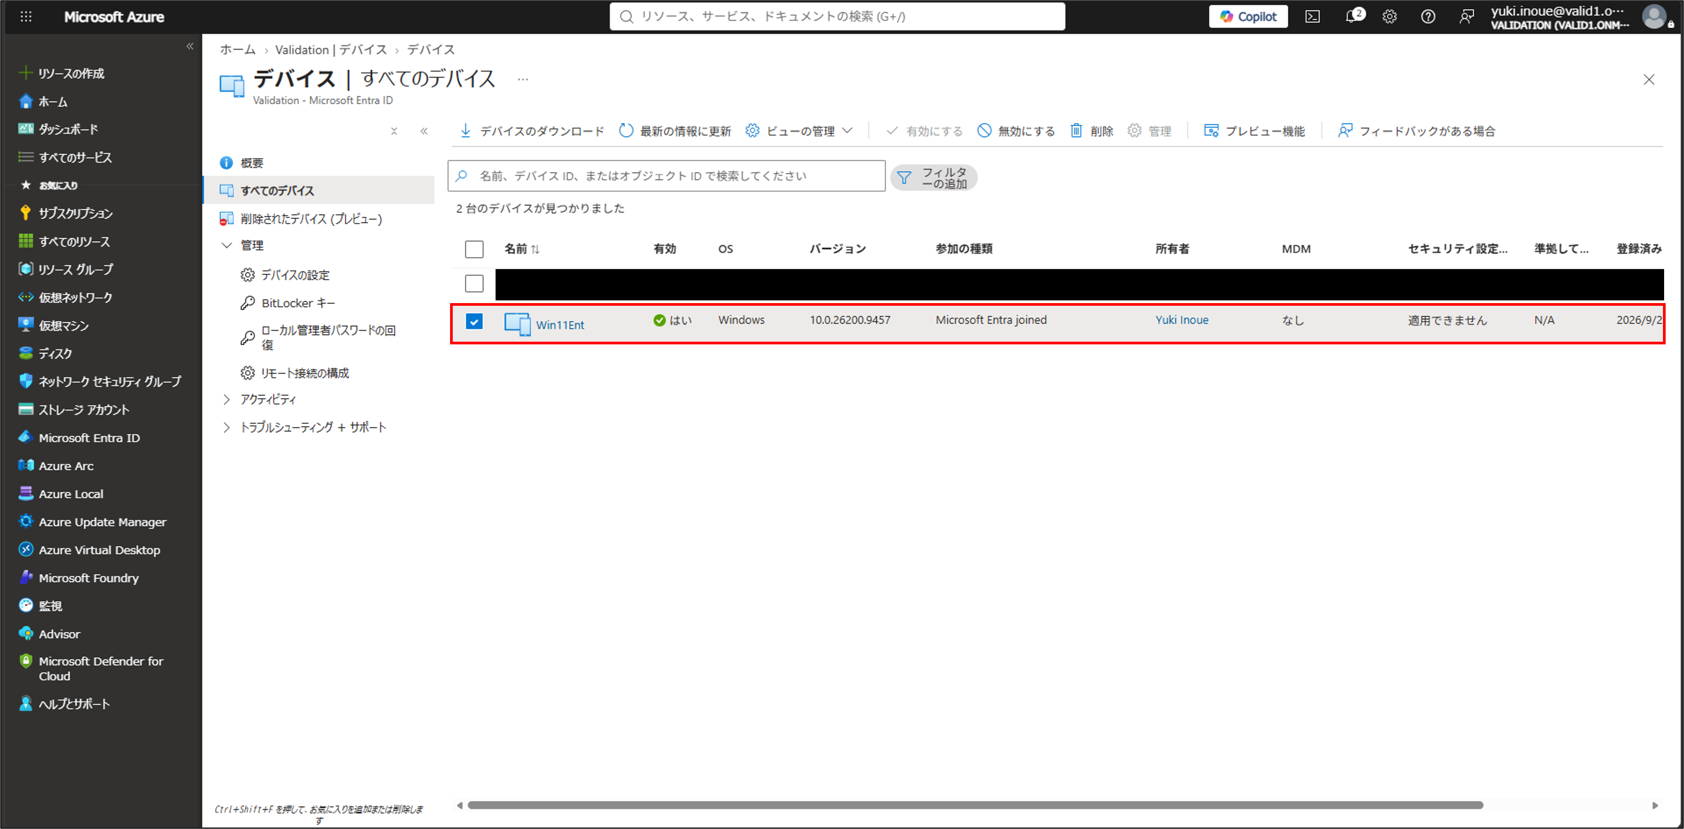Viewport: 1684px width, 829px height.
Task: Open Azure Local icon in sidebar
Action: (26, 493)
